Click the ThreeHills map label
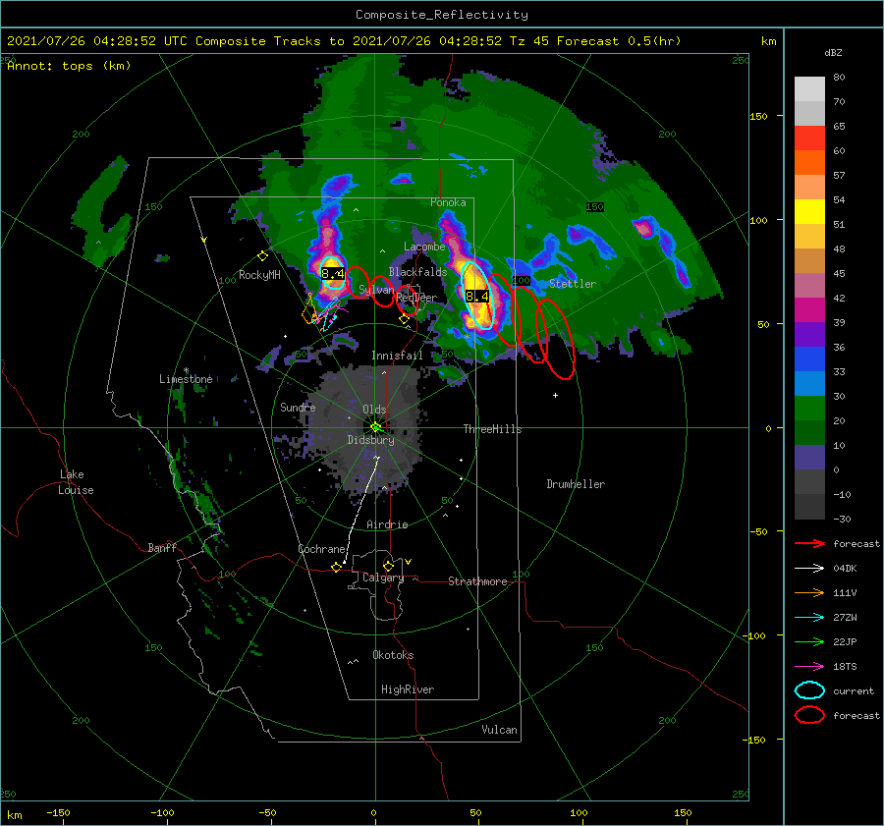The image size is (884, 826). tap(492, 429)
